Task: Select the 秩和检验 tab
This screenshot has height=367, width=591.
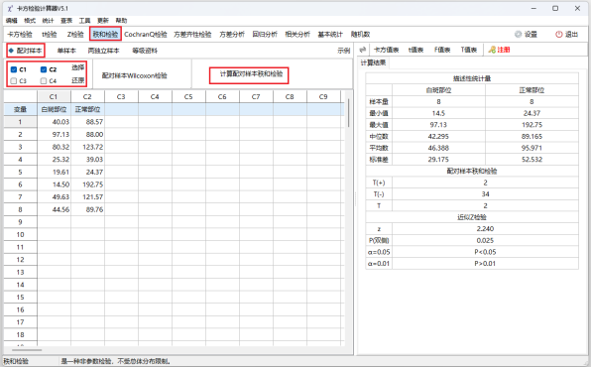Action: click(105, 35)
